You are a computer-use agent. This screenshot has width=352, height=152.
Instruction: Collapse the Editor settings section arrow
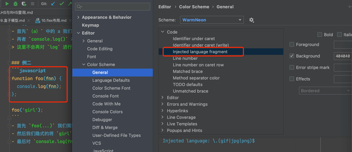[x=78, y=33]
